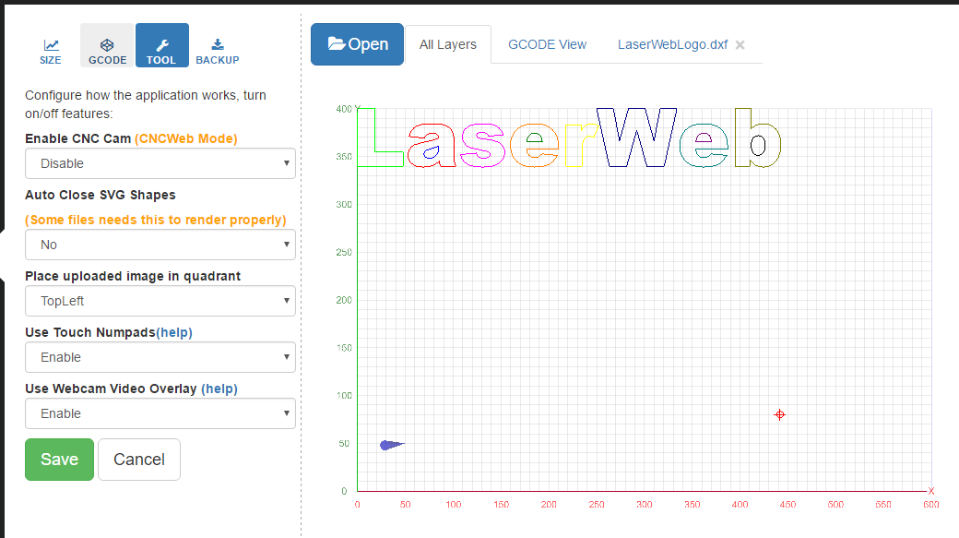959x538 pixels.
Task: Select the GCODE cube icon
Action: tap(107, 45)
